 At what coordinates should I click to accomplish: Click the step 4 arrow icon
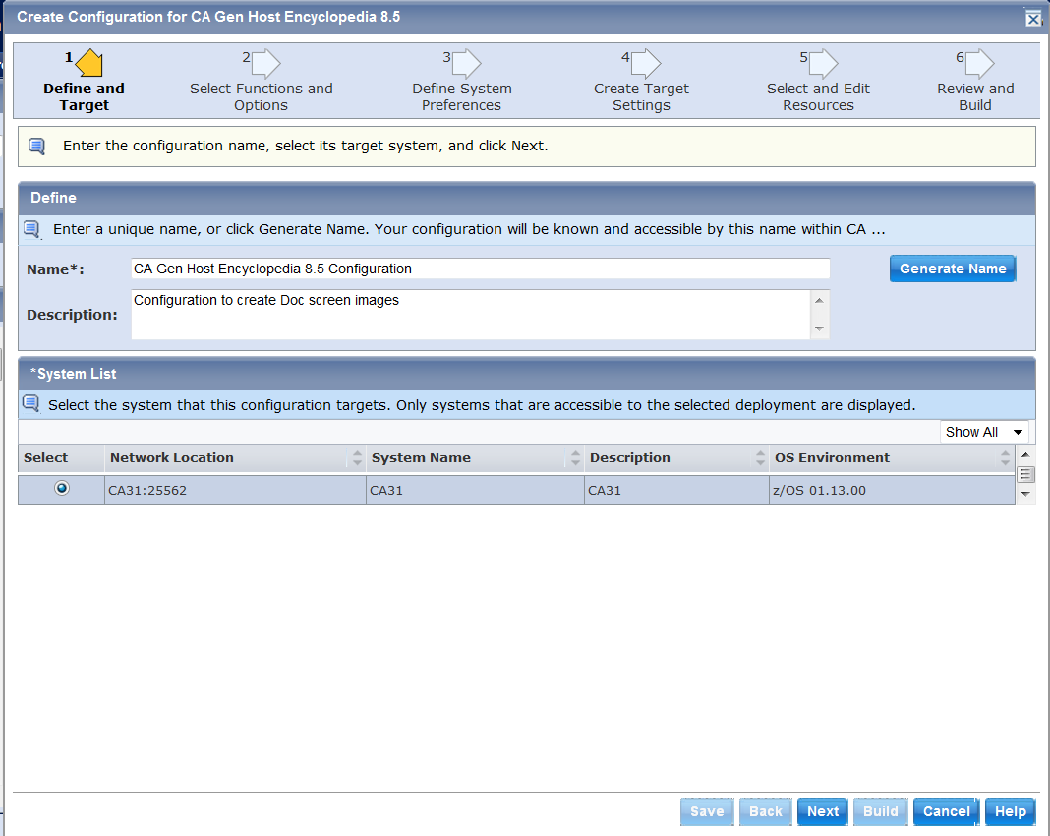click(645, 64)
